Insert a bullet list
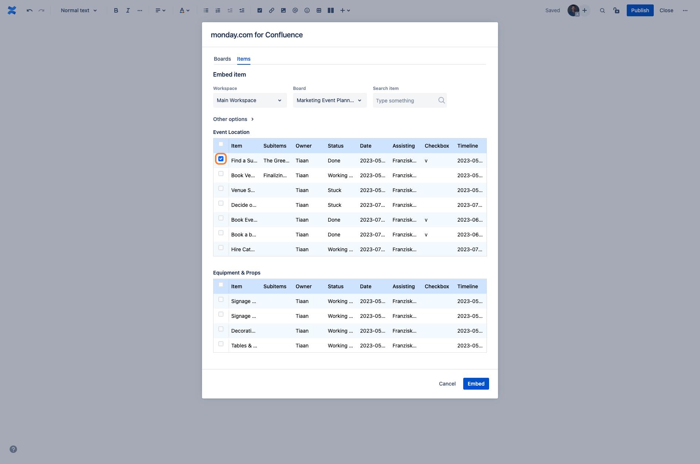The width and height of the screenshot is (700, 464). 206,10
